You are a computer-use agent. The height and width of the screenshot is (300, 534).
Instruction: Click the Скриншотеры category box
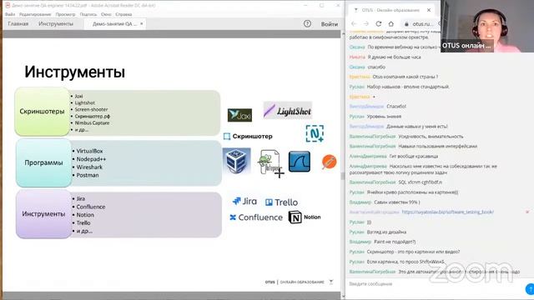[x=43, y=112]
